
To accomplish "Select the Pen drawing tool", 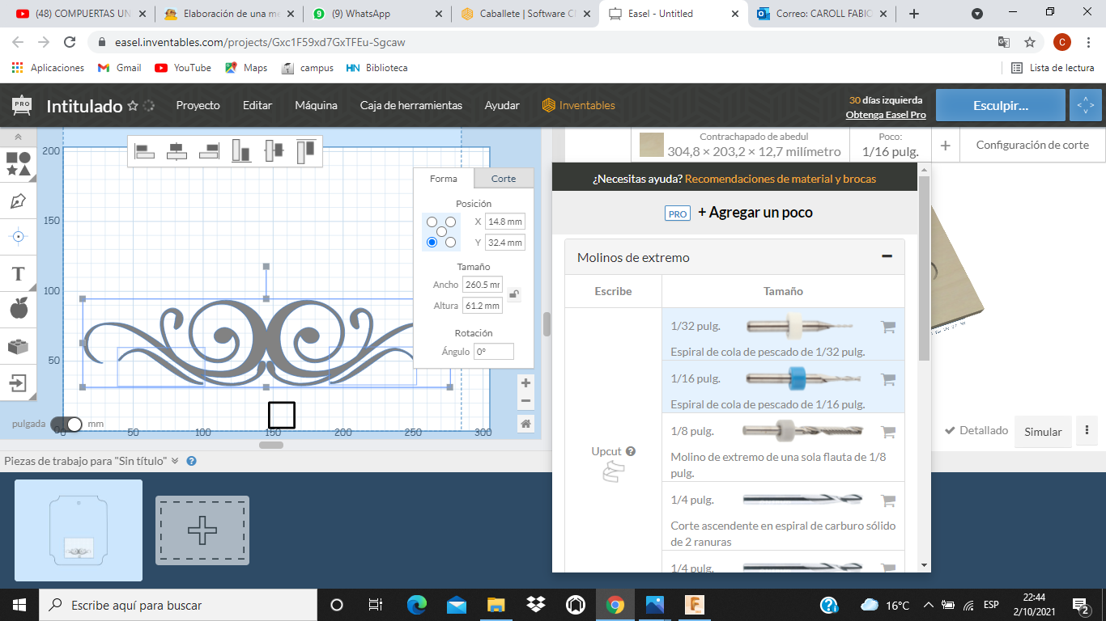I will coord(19,201).
